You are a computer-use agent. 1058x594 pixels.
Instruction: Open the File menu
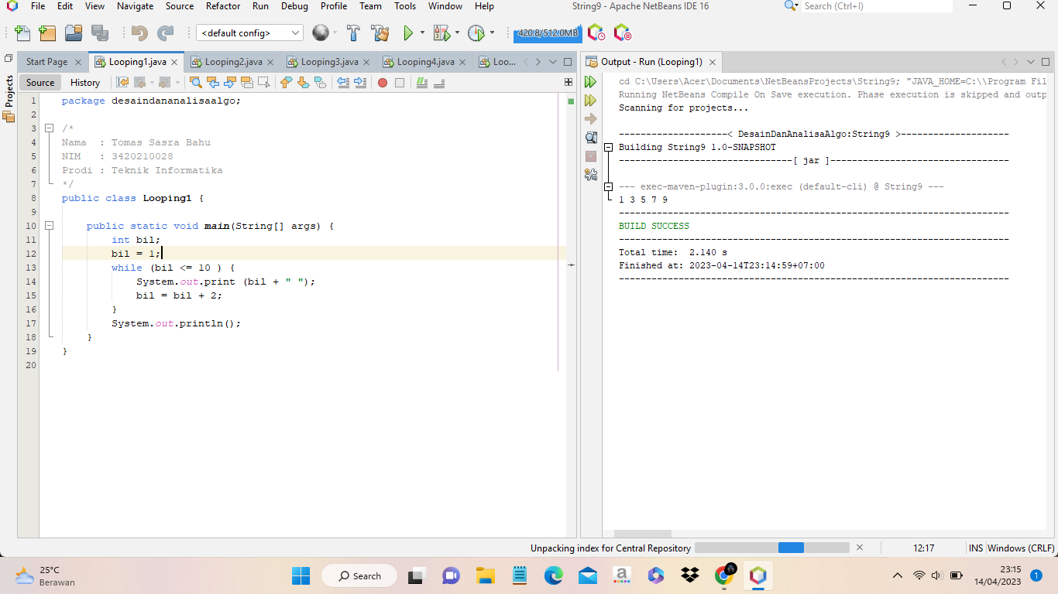pyautogui.click(x=38, y=6)
